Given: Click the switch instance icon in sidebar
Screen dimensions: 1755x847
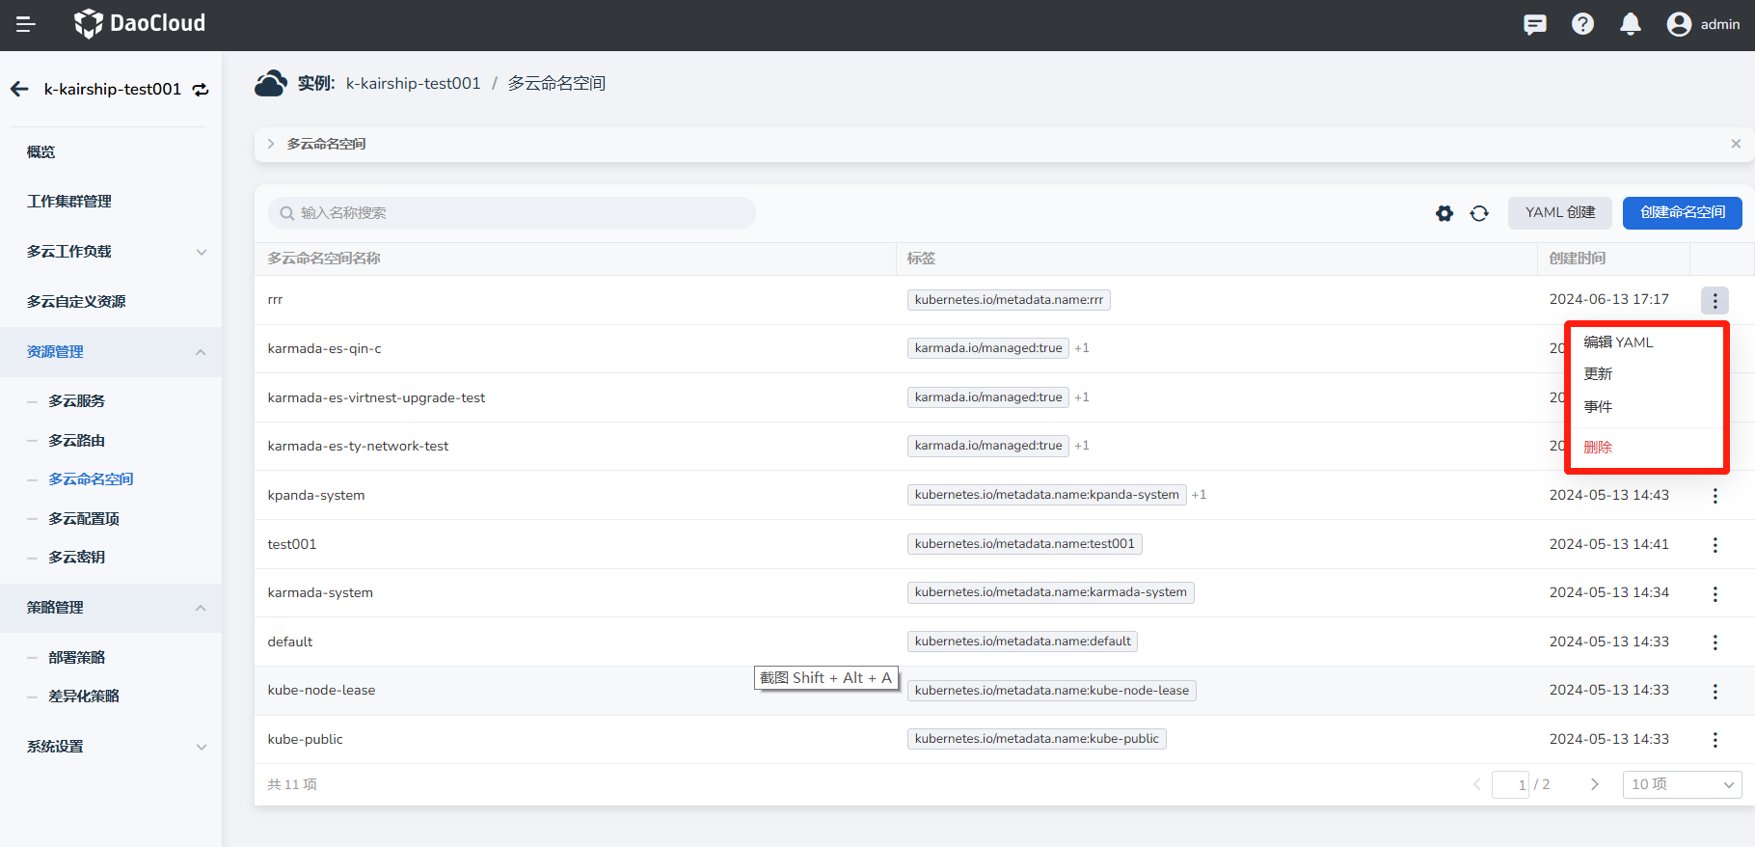Looking at the screenshot, I should click(201, 90).
